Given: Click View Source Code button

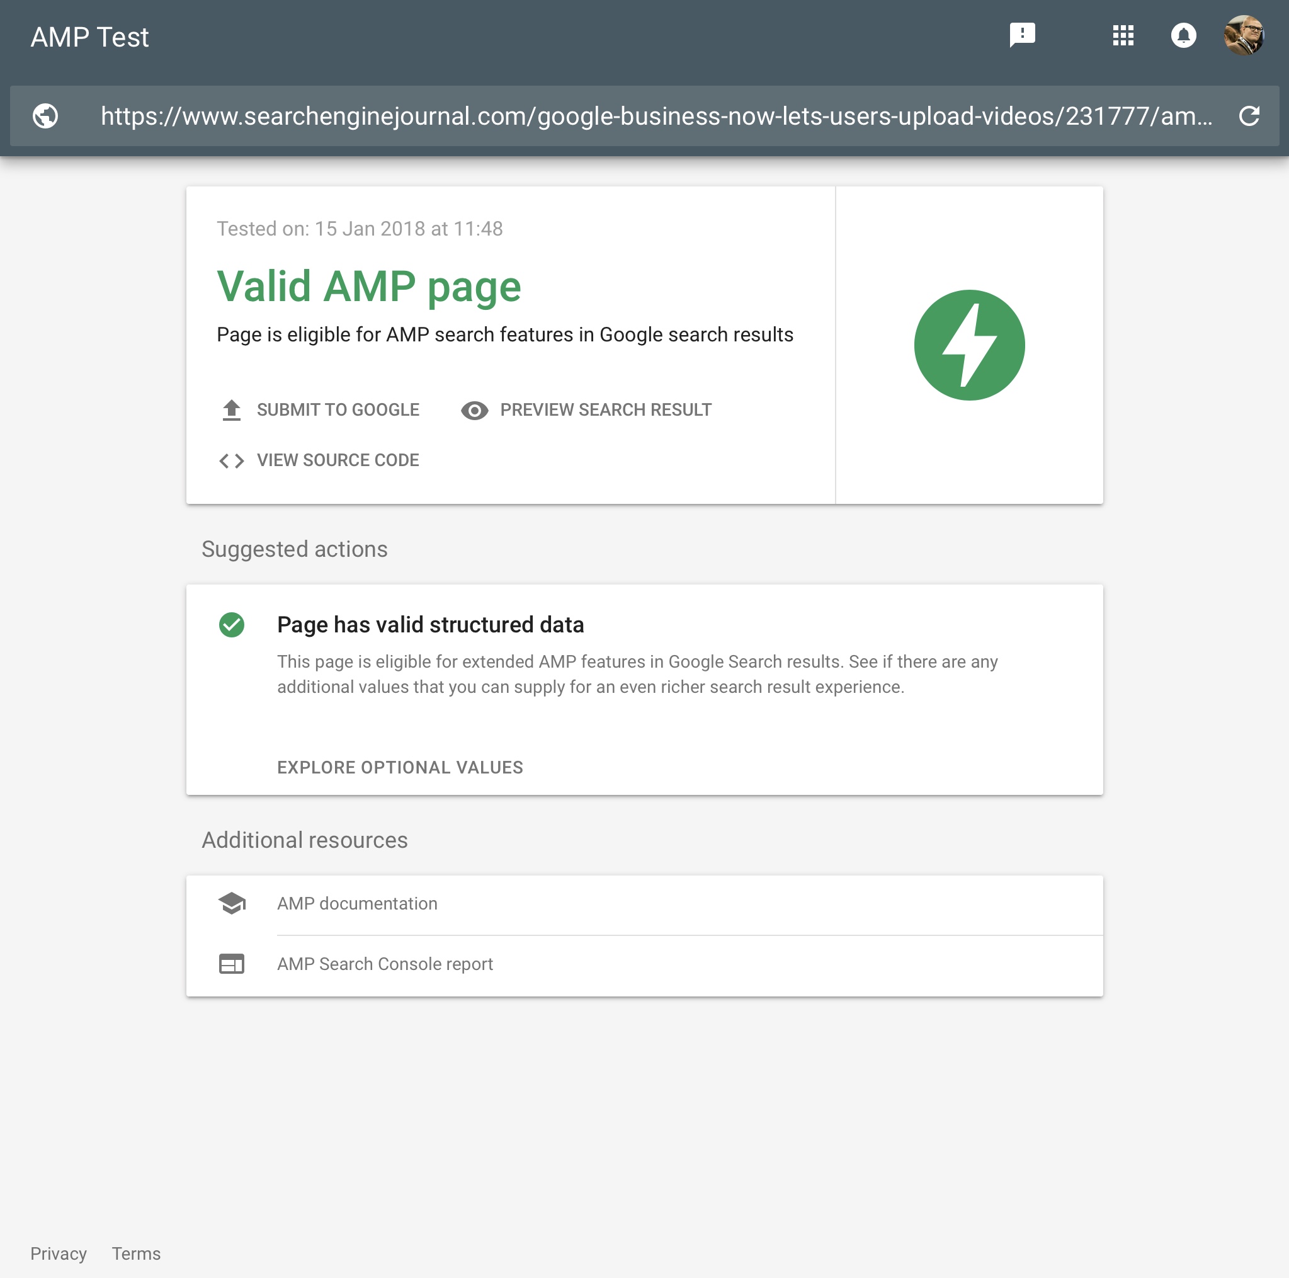Looking at the screenshot, I should click(x=319, y=460).
